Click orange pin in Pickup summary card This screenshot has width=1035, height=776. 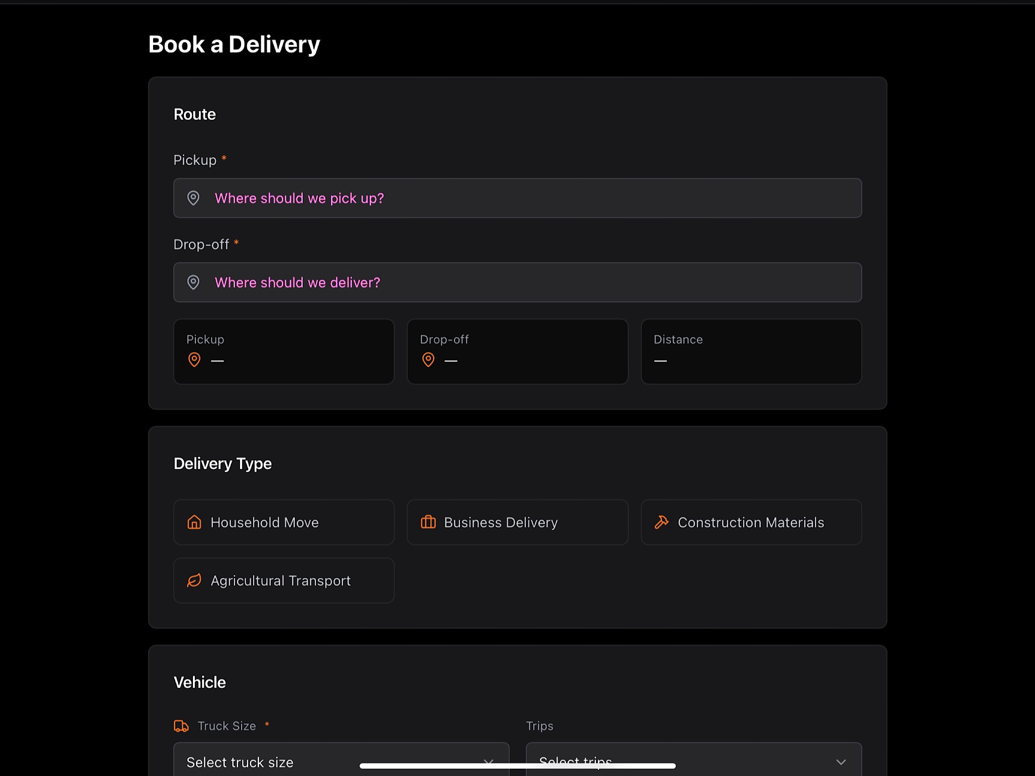click(x=194, y=360)
